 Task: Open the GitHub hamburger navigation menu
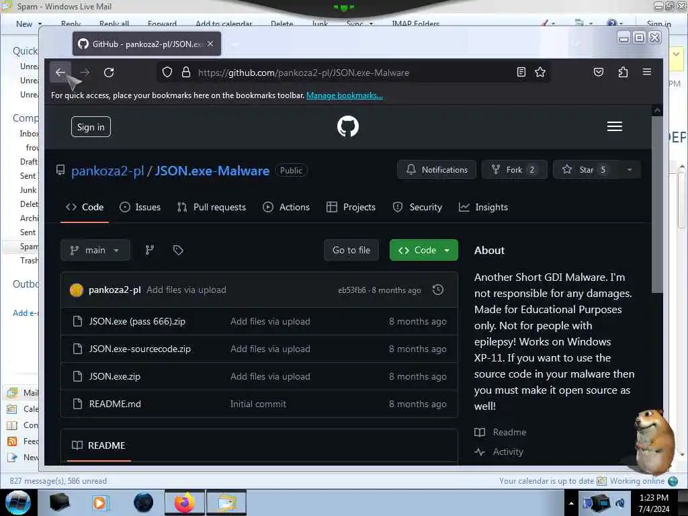point(614,126)
